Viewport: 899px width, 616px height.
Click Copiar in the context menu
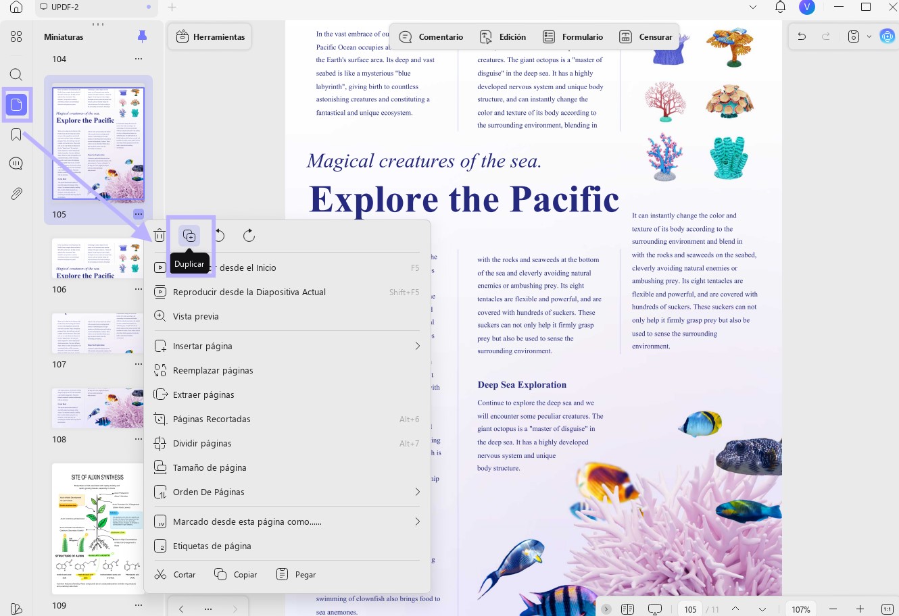[x=236, y=575]
